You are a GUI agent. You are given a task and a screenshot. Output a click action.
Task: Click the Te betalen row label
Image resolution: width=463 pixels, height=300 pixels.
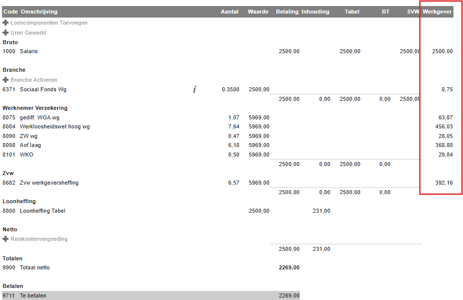[x=33, y=295]
